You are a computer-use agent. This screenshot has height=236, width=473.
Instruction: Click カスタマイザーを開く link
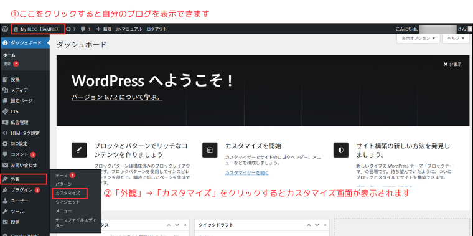[x=246, y=173]
